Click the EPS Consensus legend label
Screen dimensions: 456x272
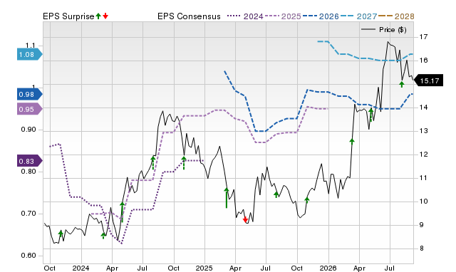pos(189,16)
